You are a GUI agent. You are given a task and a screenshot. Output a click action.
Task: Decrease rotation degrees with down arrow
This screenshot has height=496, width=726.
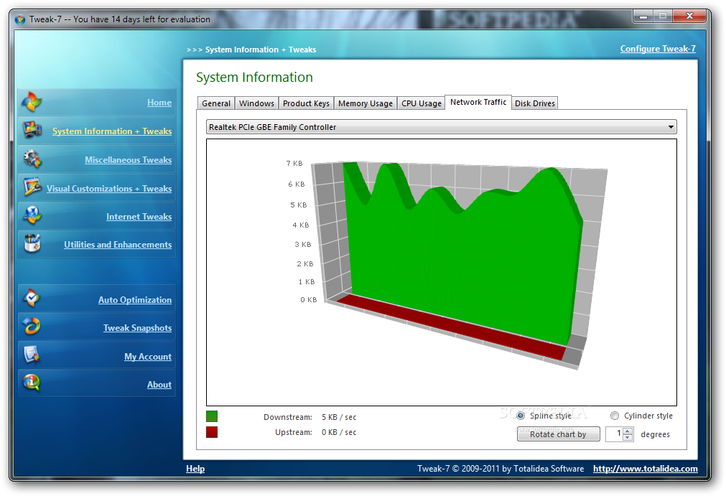(x=628, y=437)
